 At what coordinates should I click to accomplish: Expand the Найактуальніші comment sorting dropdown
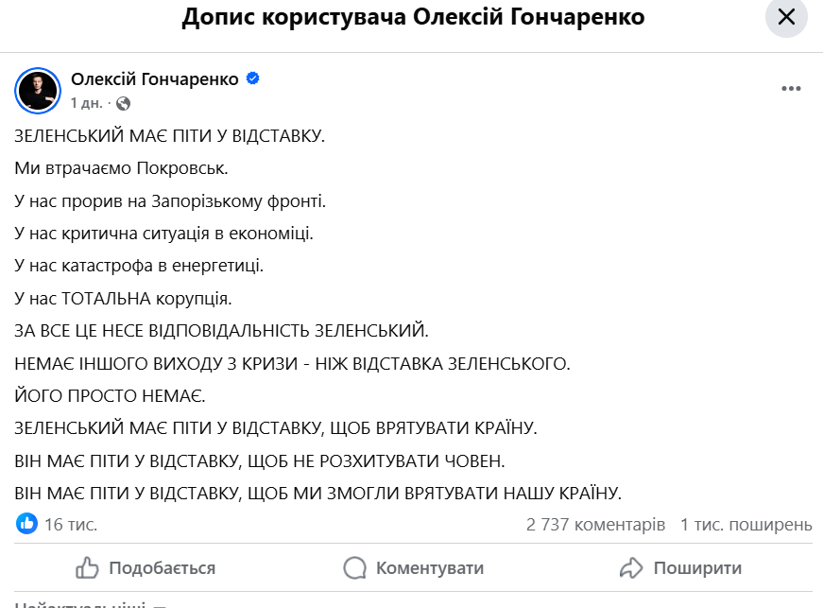point(90,603)
